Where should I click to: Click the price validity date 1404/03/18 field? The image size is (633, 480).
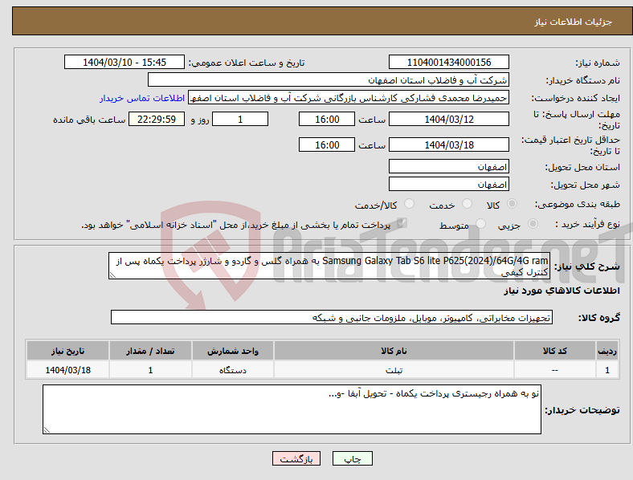coord(448,144)
